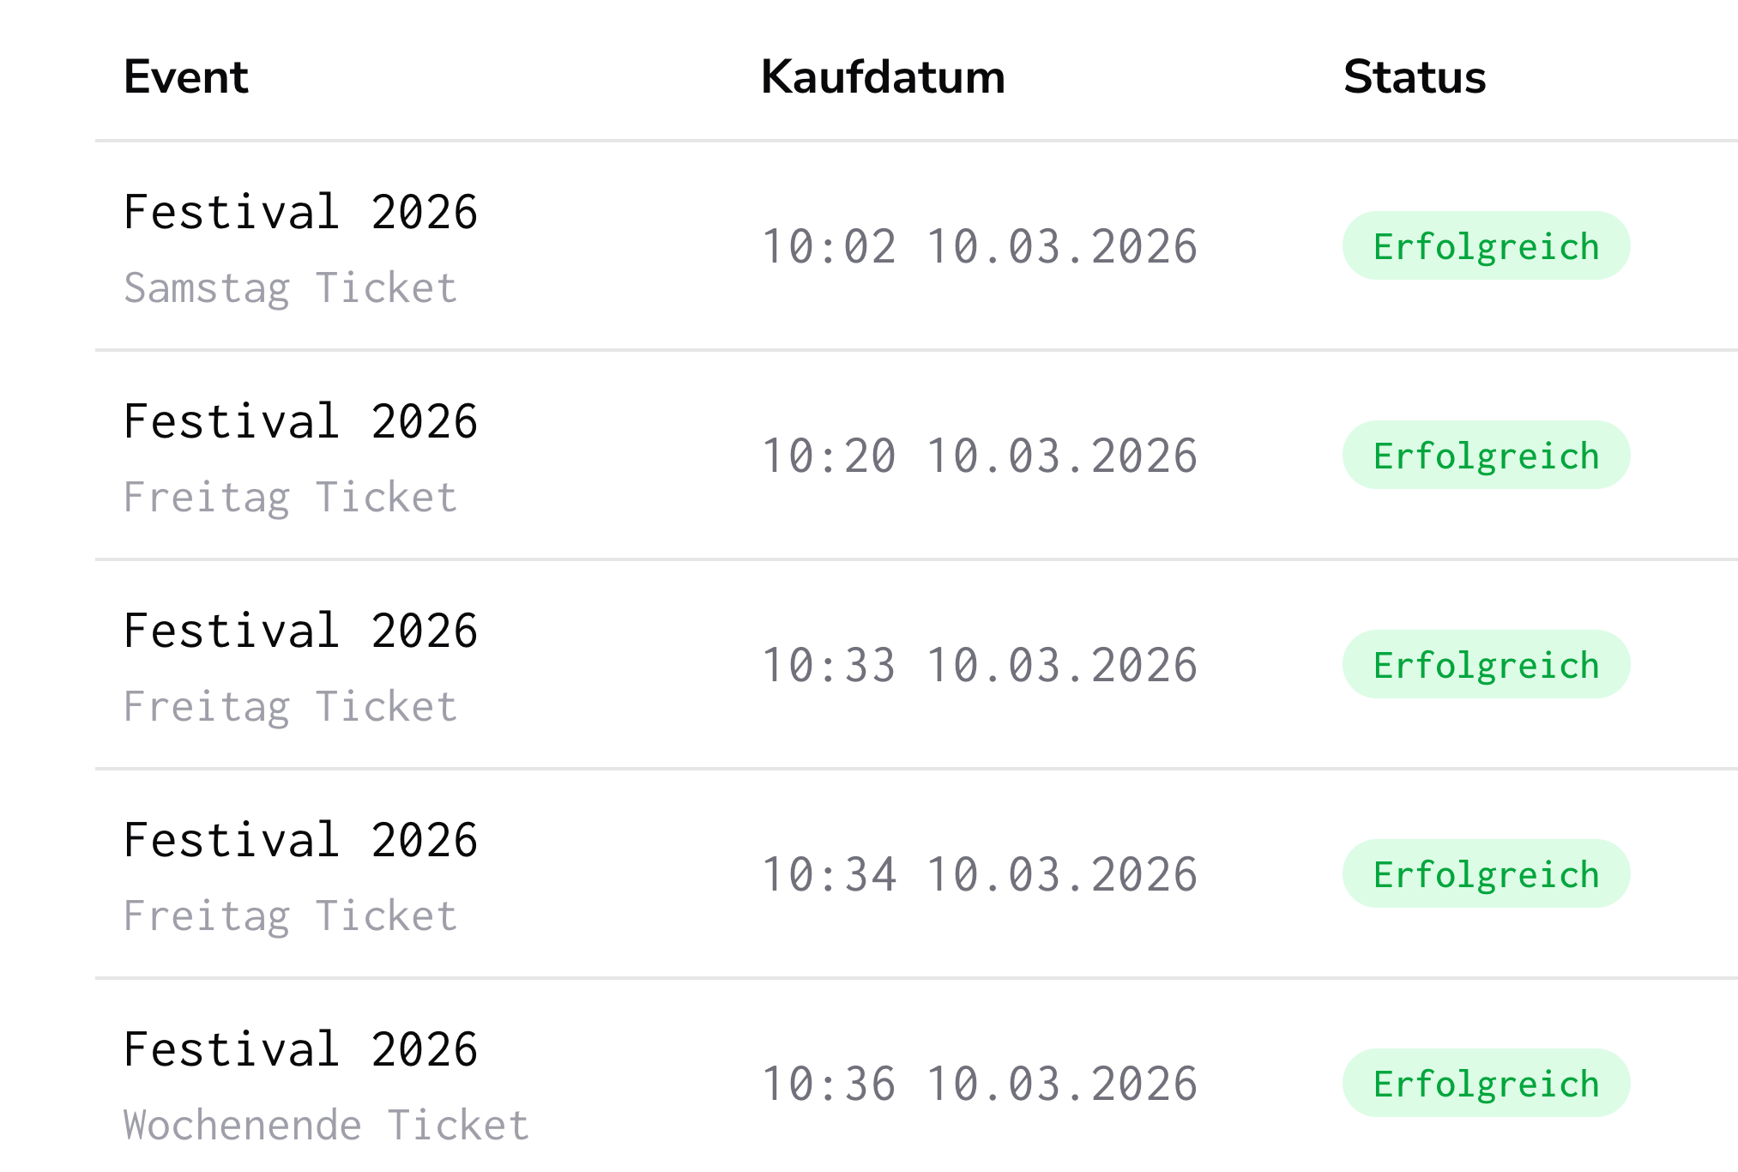Click purchase date 10:34 10.03.2026
1738x1172 pixels.
point(980,874)
